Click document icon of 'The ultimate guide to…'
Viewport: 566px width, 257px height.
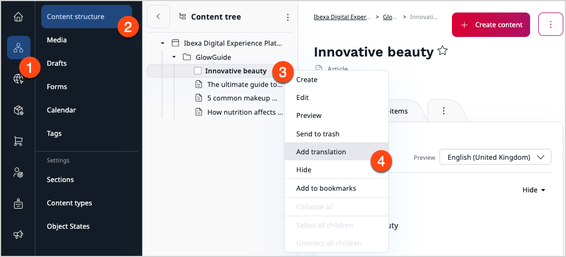click(198, 84)
